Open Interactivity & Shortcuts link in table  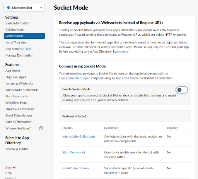pyautogui.click(x=79, y=136)
